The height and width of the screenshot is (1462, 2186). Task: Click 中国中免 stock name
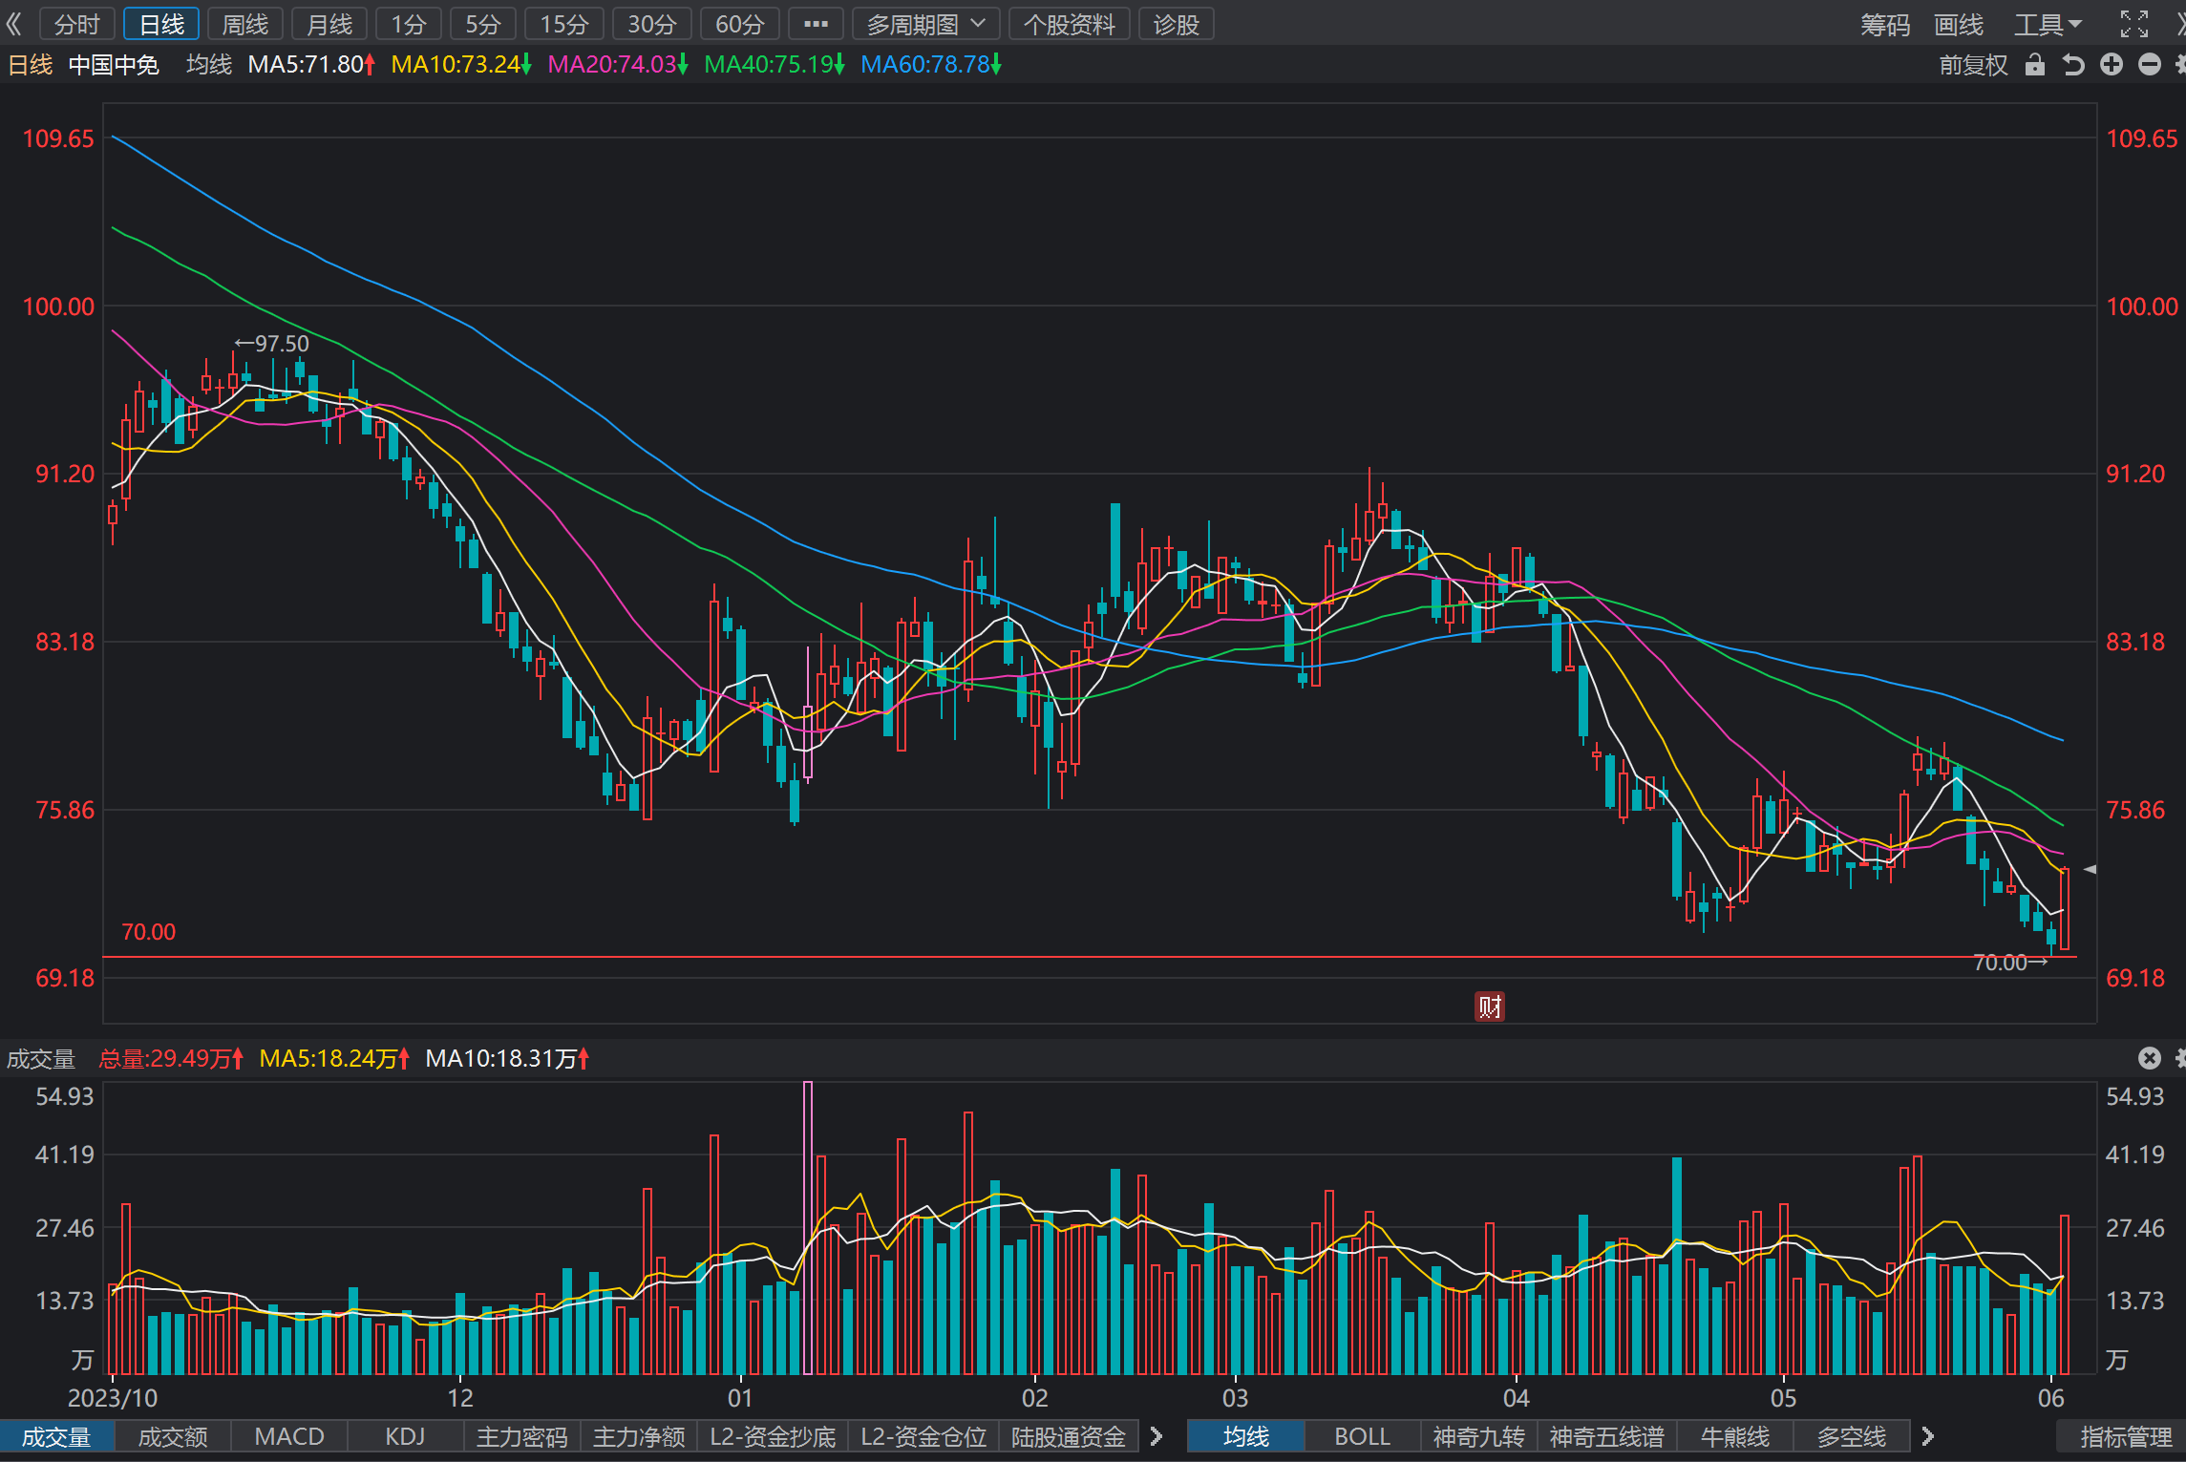point(114,65)
